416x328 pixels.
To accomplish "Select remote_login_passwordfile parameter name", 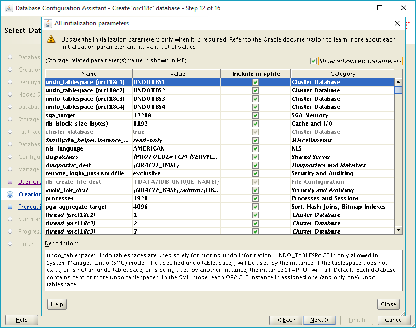I will [89, 173].
